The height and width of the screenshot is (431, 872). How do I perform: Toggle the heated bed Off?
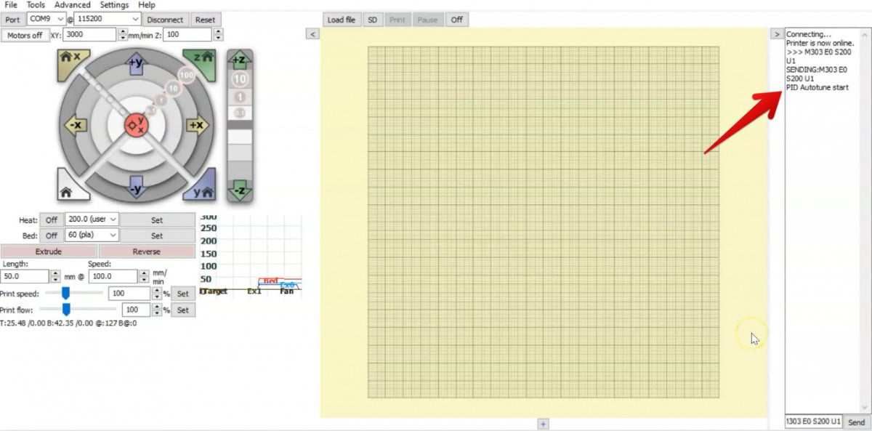[50, 235]
